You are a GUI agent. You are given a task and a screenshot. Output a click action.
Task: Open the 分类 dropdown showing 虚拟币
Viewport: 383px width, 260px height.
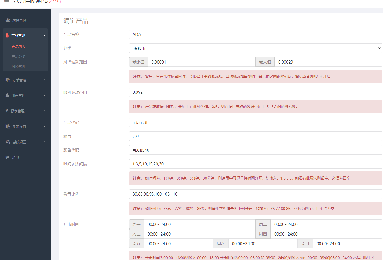click(x=255, y=48)
